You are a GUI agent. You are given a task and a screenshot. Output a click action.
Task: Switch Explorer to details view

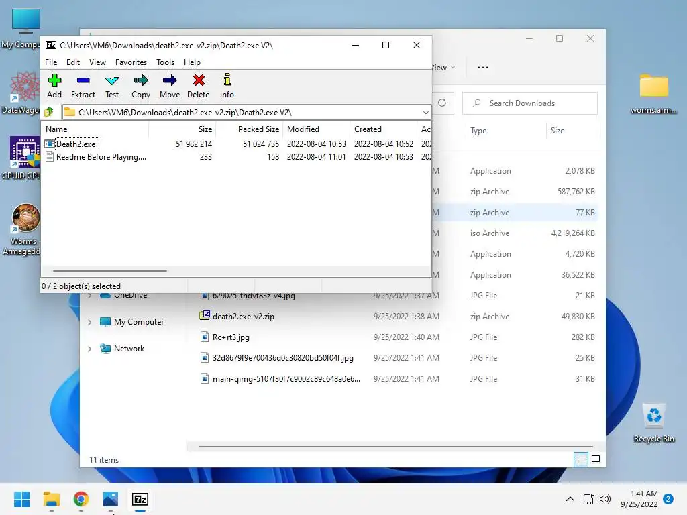[x=581, y=459]
